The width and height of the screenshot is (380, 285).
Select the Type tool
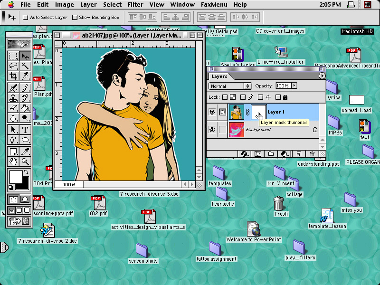coord(25,130)
